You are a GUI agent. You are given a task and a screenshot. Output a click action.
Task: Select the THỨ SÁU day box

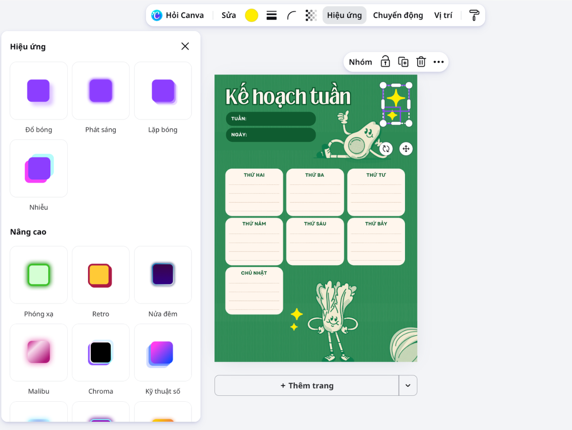(315, 241)
